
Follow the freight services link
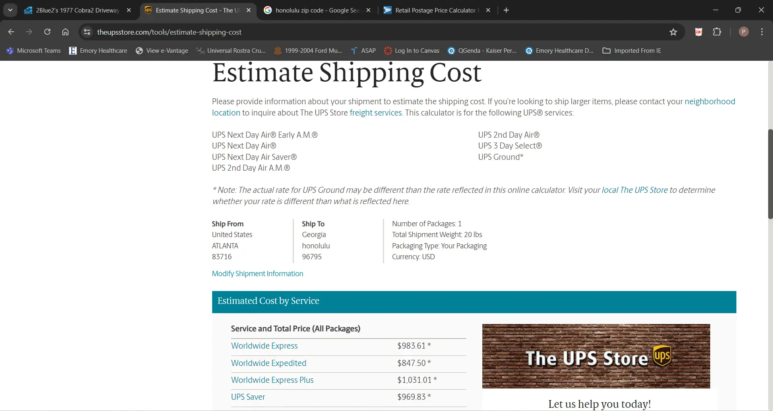point(376,113)
